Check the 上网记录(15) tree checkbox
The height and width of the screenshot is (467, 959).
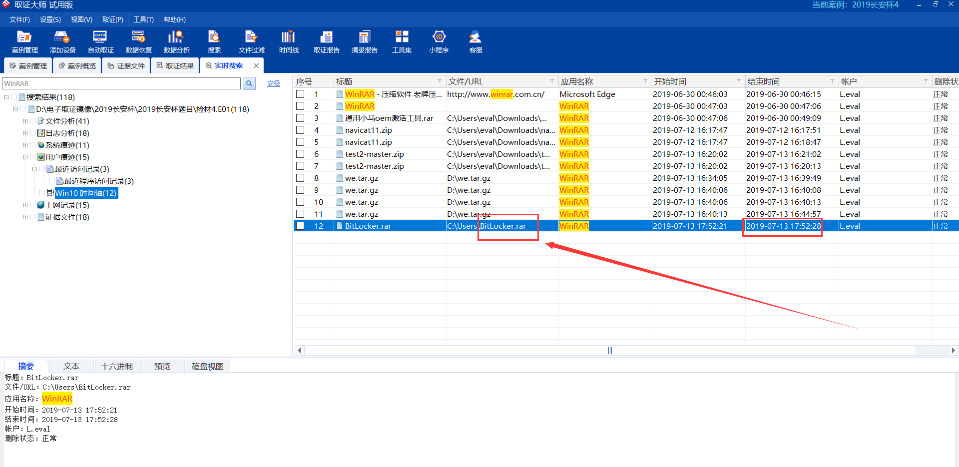pos(33,205)
